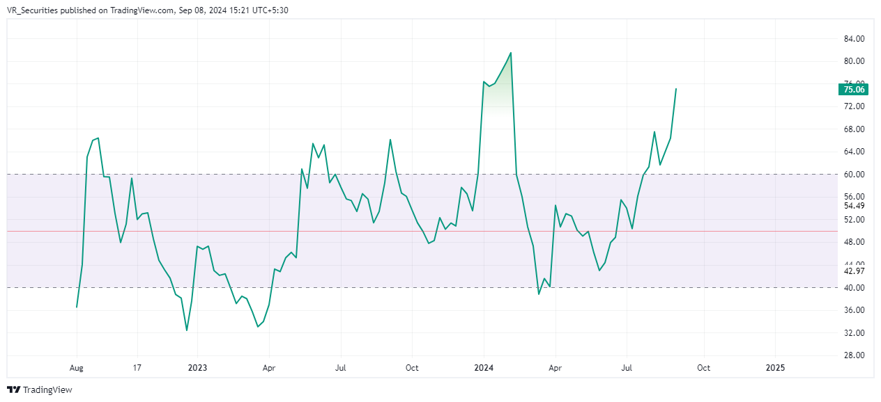The width and height of the screenshot is (881, 402).
Task: Click the Jul label after 2024
Action: (x=627, y=367)
